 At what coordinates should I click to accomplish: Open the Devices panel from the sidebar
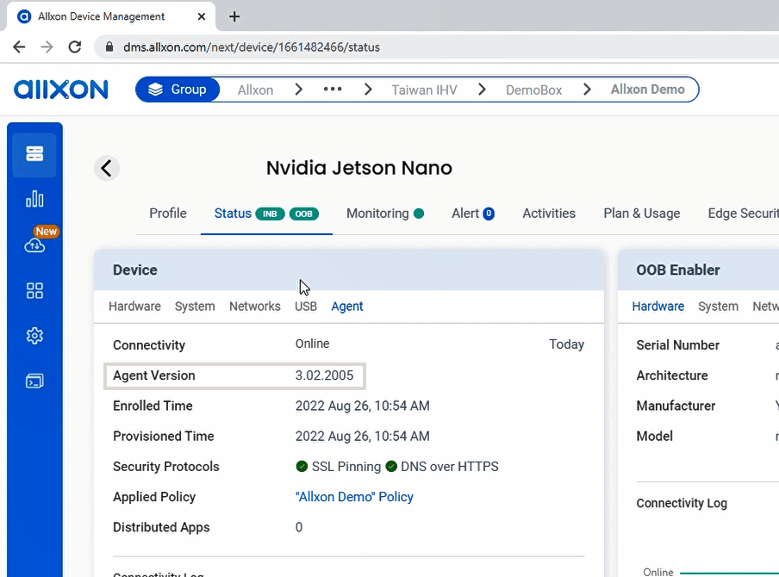pyautogui.click(x=34, y=154)
